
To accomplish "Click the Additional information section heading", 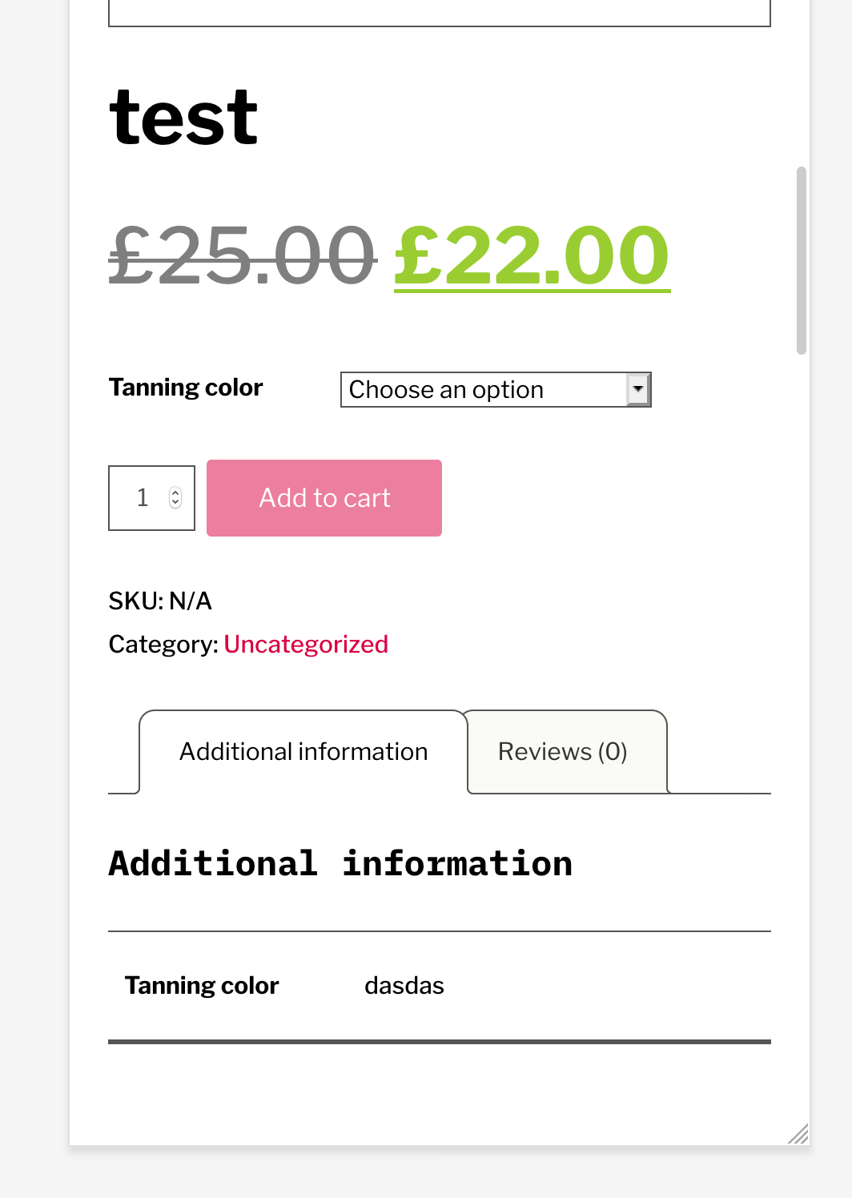I will click(x=340, y=862).
